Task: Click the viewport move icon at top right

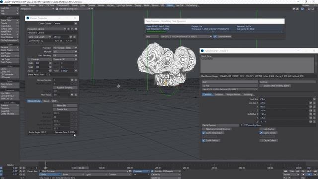Action: (294, 9)
